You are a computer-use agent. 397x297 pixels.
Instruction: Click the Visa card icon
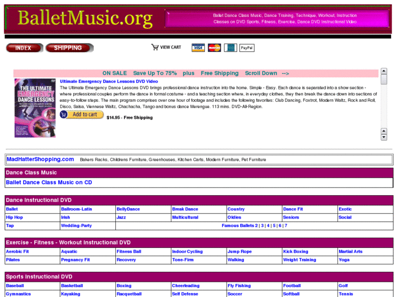[198, 47]
